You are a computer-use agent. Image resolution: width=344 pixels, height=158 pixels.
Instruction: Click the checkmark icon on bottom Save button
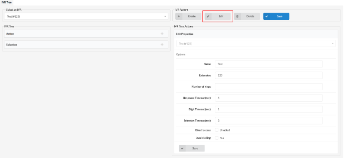point(182,149)
